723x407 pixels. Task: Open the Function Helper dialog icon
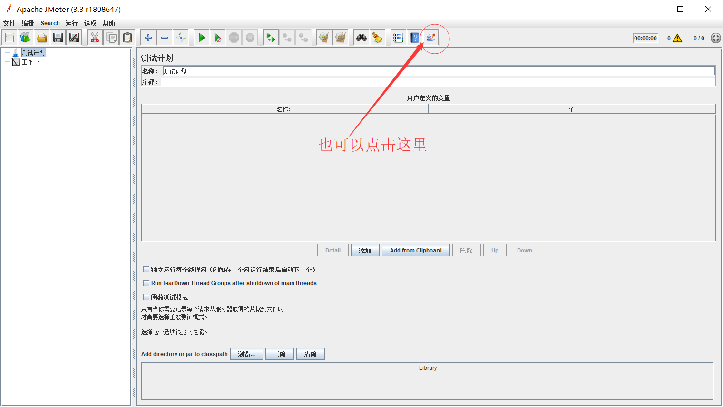[x=399, y=38]
